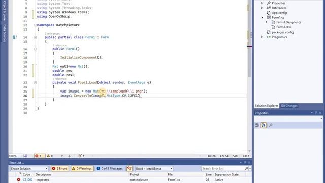Click the Form1.resx file icon
Image resolution: width=325 pixels, height=183 pixels.
[x=273, y=27]
